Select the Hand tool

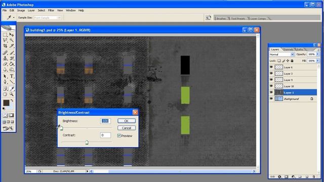coord(5,95)
